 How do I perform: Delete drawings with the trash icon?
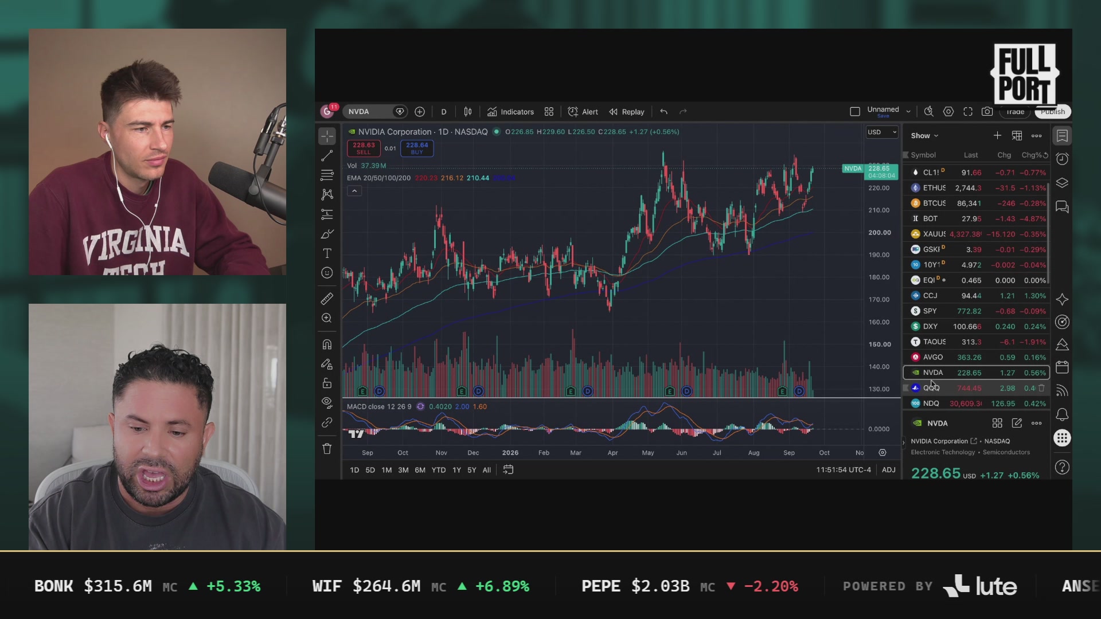pos(327,449)
